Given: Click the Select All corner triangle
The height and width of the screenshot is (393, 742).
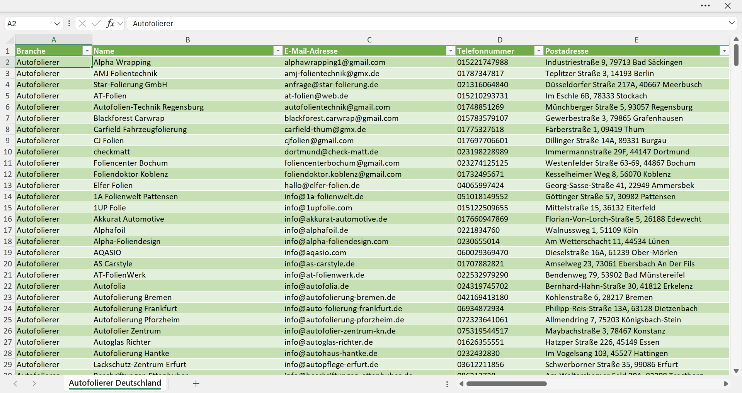Looking at the screenshot, I should 10,40.
